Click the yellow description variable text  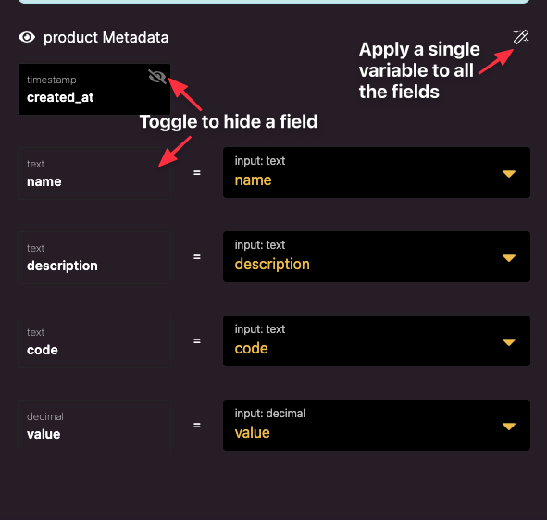click(x=272, y=265)
